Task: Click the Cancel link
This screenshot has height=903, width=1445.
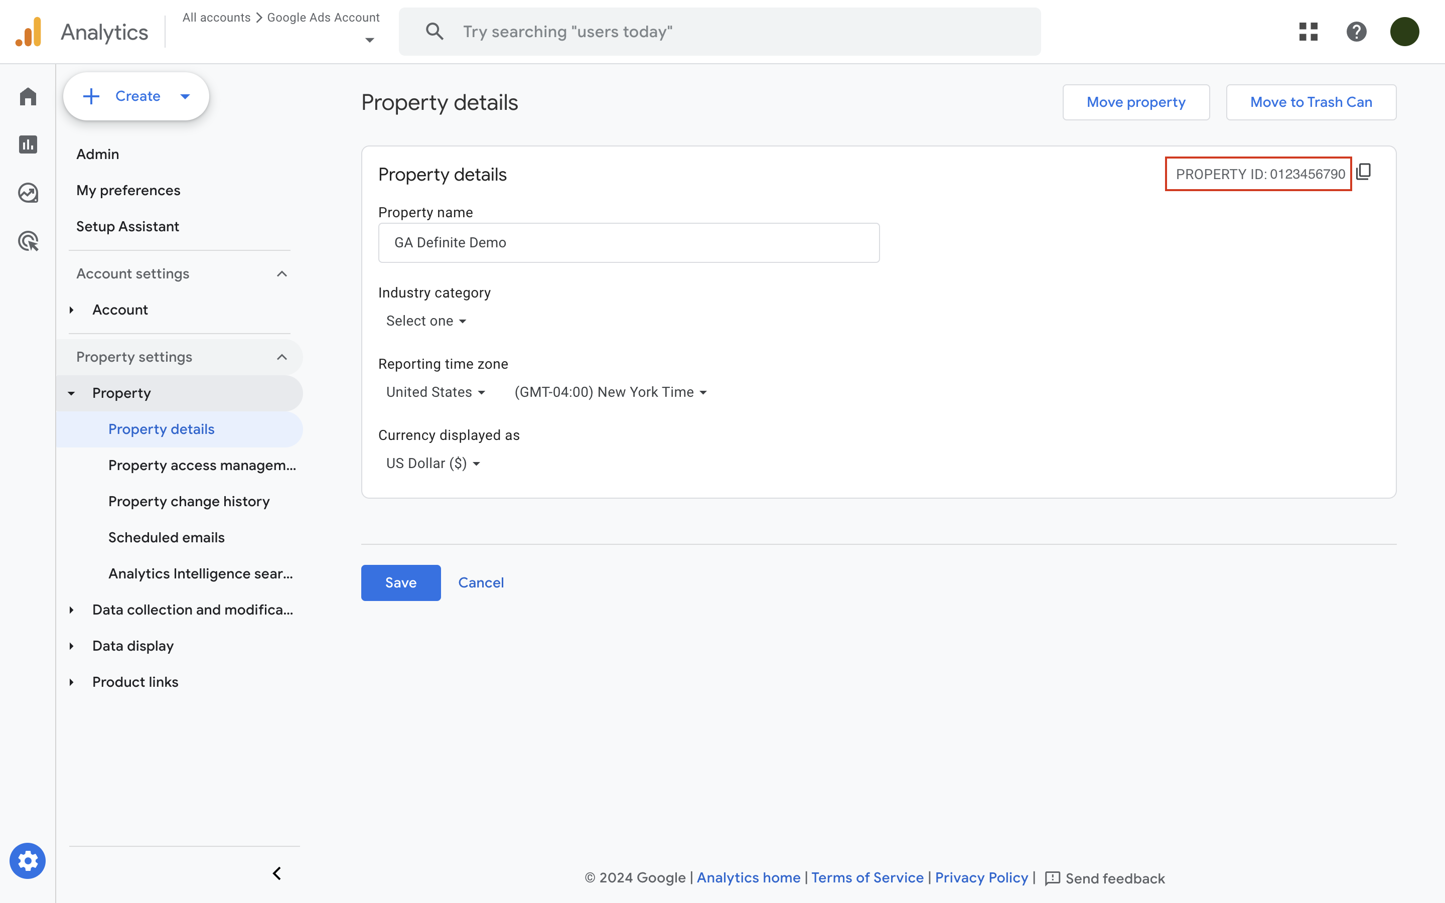Action: click(481, 583)
